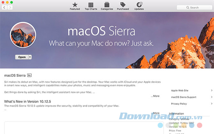Open the Featured star tab
Screen dimensions: 214x134
tap(75, 6)
